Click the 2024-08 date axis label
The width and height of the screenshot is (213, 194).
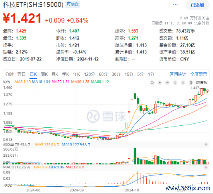tap(33, 190)
